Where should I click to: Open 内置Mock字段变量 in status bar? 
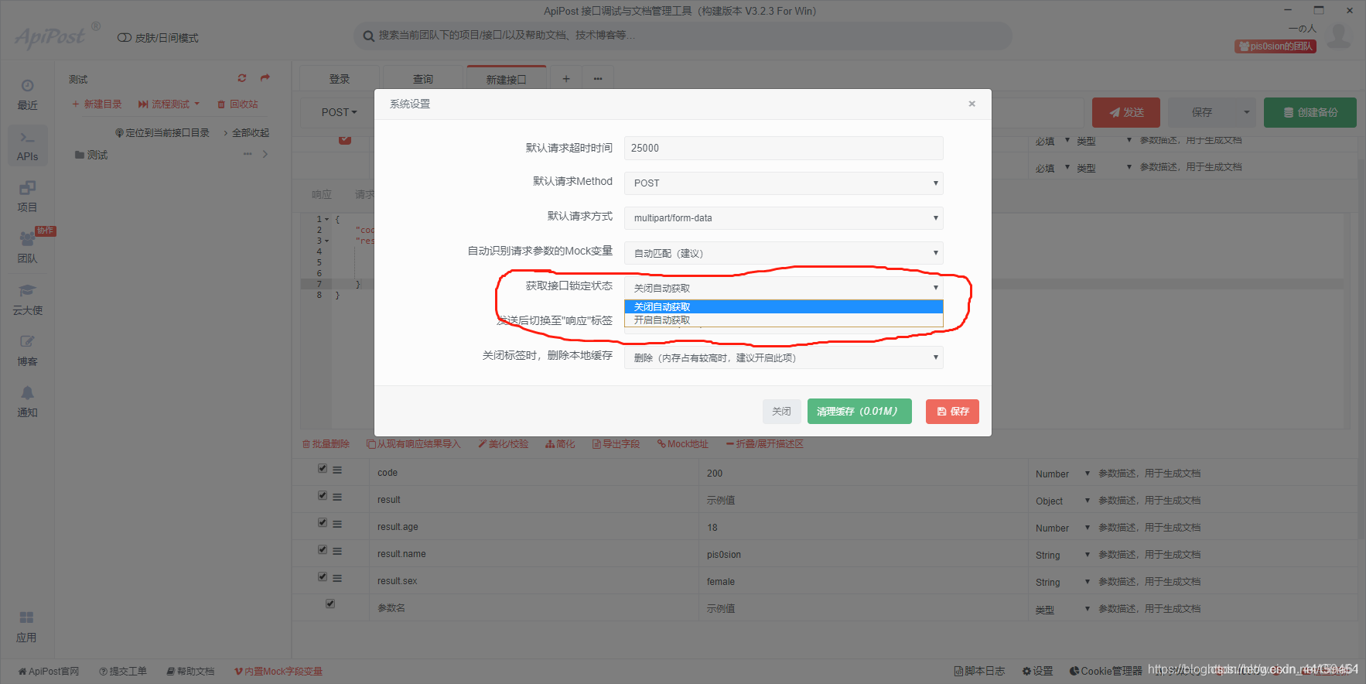click(x=278, y=671)
